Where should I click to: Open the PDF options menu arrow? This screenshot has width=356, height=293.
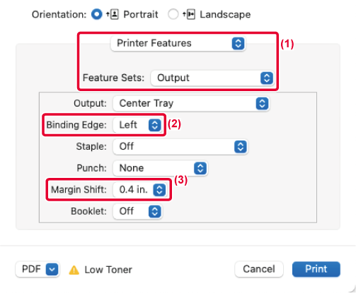pyautogui.click(x=52, y=269)
